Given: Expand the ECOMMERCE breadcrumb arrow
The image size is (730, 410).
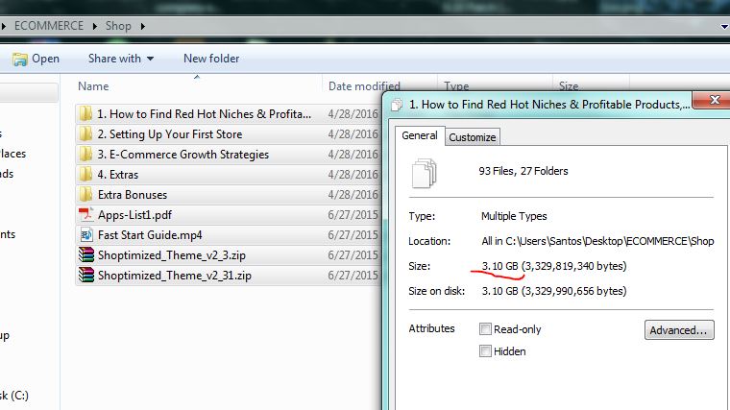Looking at the screenshot, I should [92, 24].
